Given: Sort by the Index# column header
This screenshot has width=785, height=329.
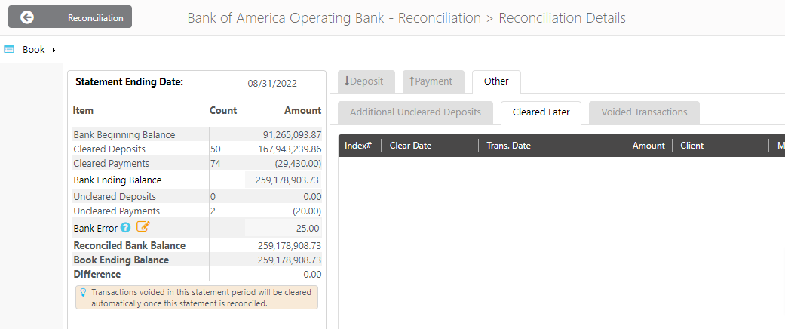Looking at the screenshot, I should 358,146.
